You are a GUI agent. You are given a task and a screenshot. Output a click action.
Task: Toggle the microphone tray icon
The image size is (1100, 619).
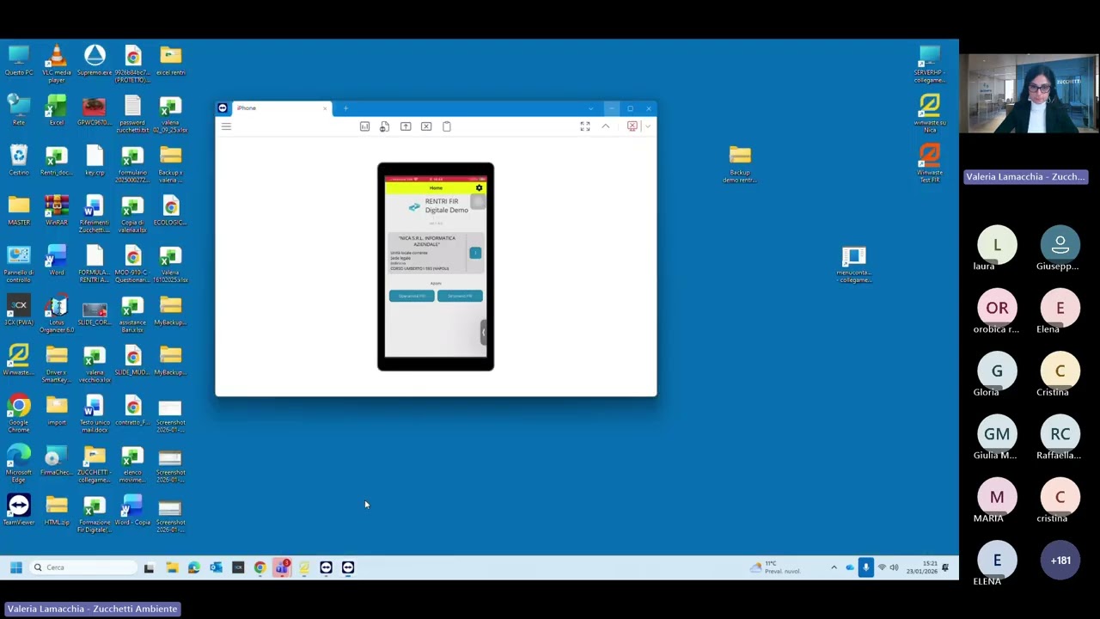[x=865, y=567]
